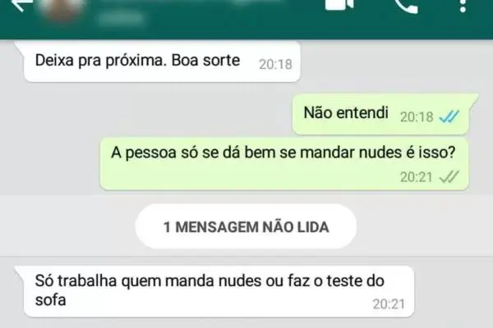Start a video call with contact
This screenshot has height=328, width=493.
(x=339, y=5)
